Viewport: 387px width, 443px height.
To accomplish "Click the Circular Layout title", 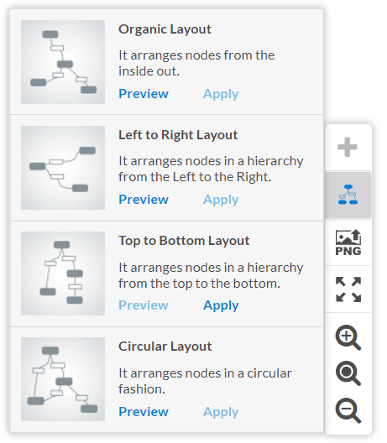I will [165, 347].
